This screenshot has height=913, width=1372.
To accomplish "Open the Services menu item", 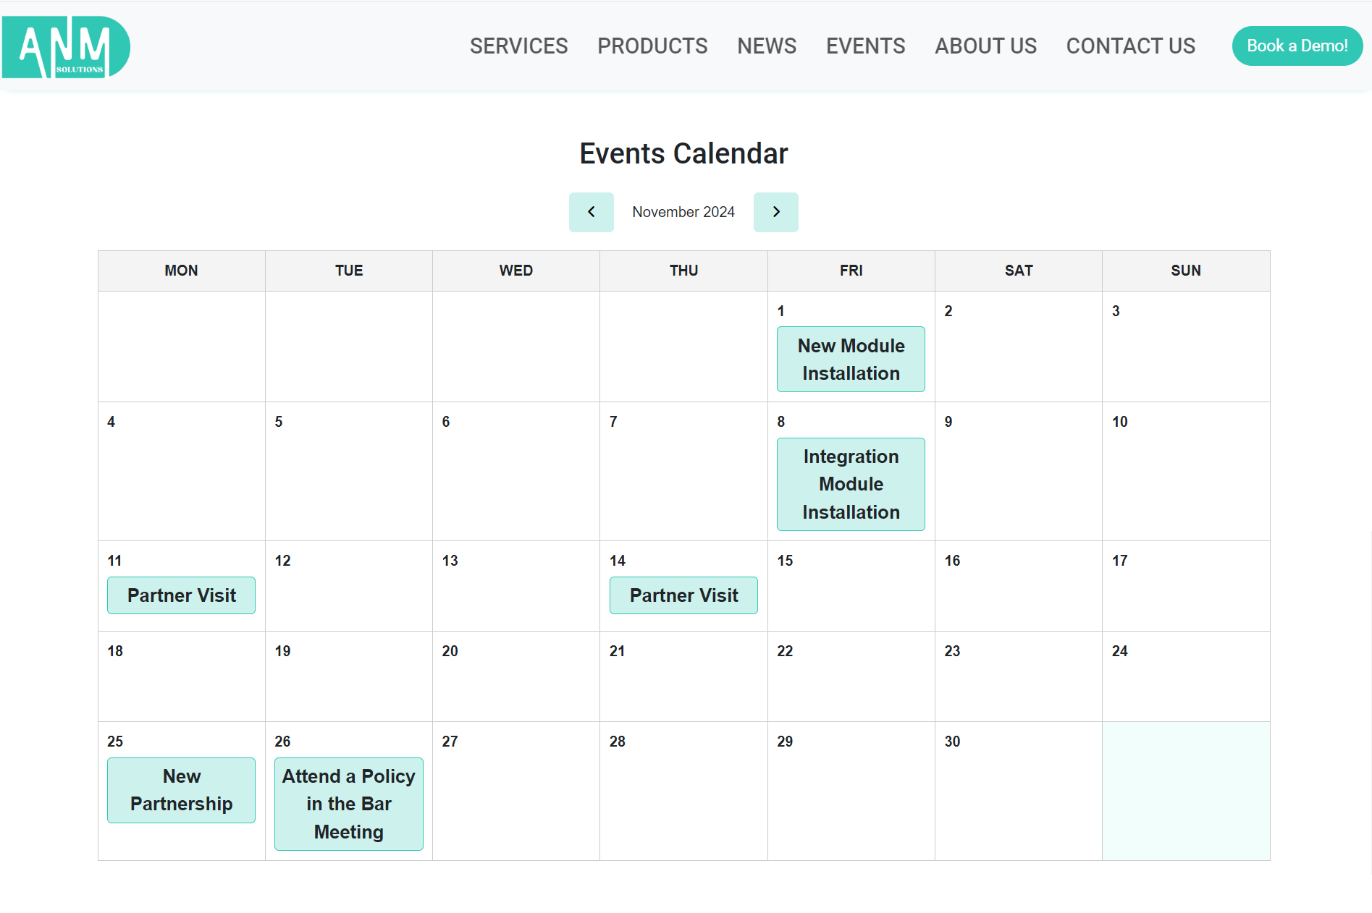I will coord(518,46).
